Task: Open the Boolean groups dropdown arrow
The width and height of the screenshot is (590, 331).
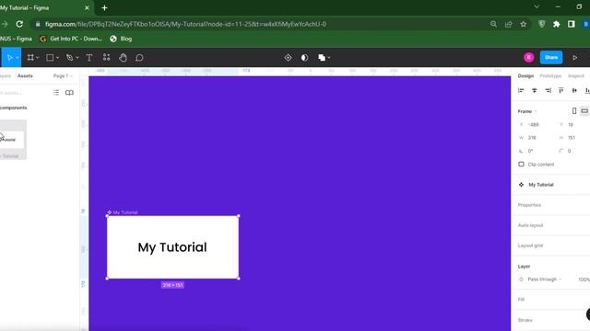Action: [x=329, y=58]
